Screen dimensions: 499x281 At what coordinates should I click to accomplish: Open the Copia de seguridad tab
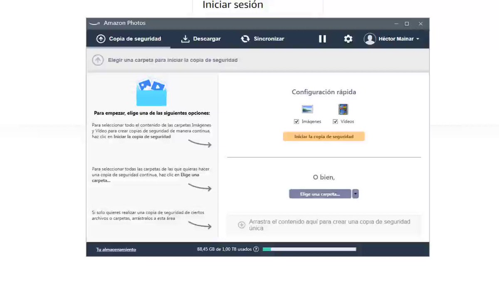(128, 39)
